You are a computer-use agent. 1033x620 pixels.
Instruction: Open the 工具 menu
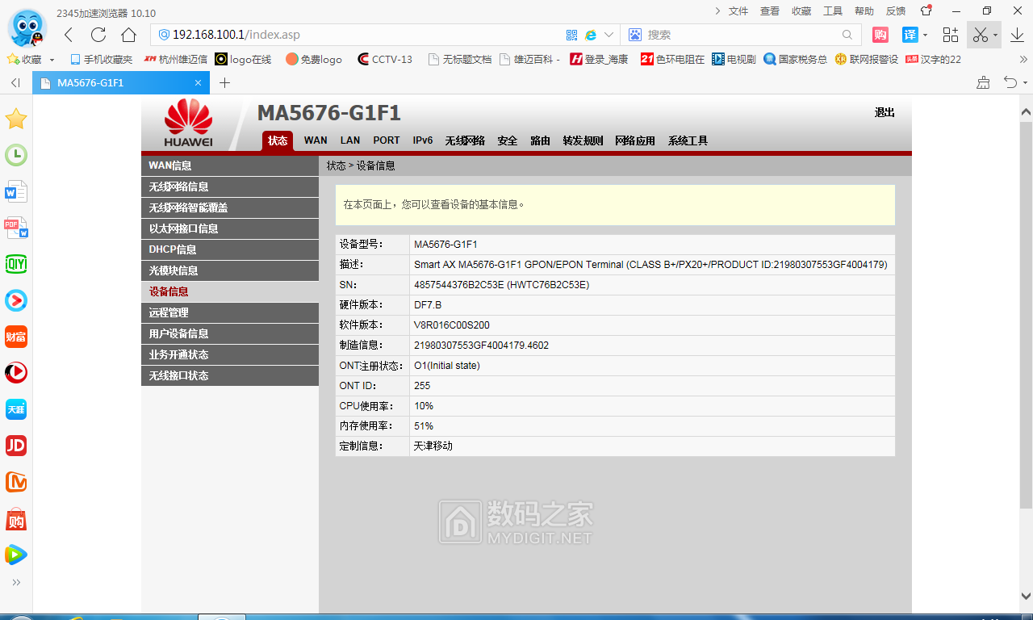833,11
